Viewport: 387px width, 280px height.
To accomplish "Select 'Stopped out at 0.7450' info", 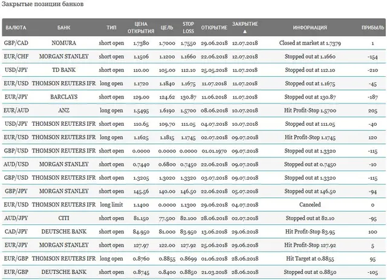I will coord(310,164).
